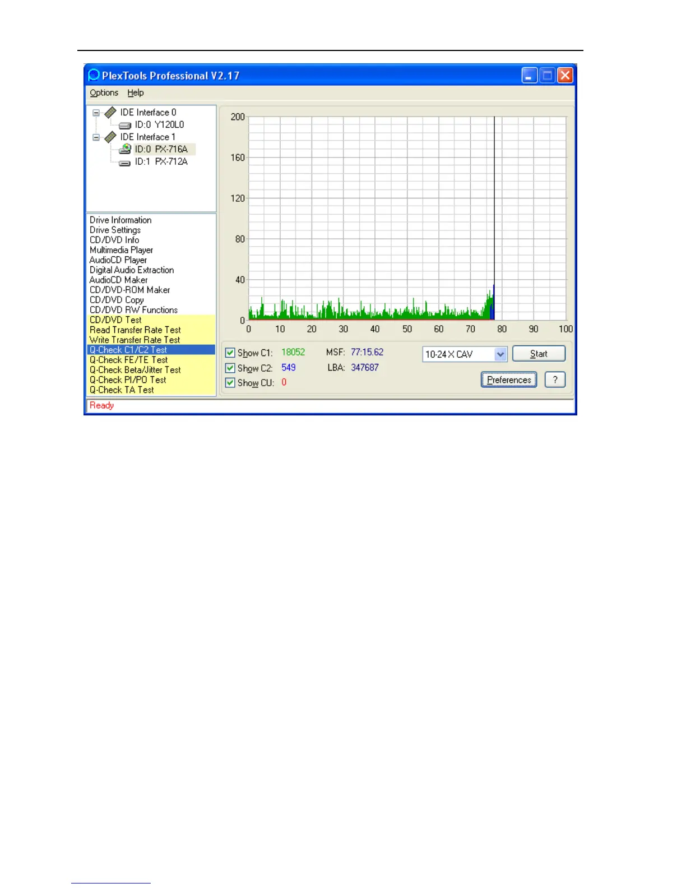
Task: Select AudioCD Player entry
Action: point(118,260)
